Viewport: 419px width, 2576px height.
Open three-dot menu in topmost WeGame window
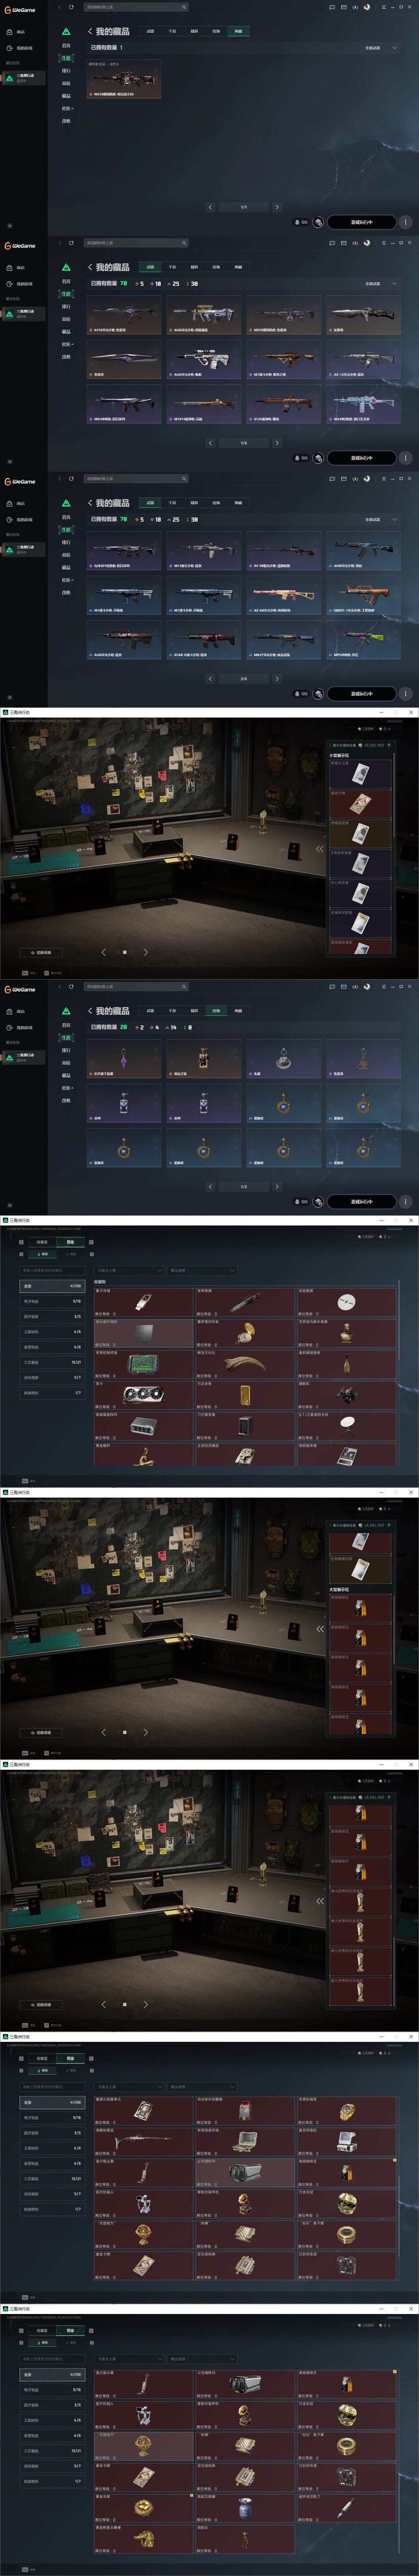pos(405,222)
